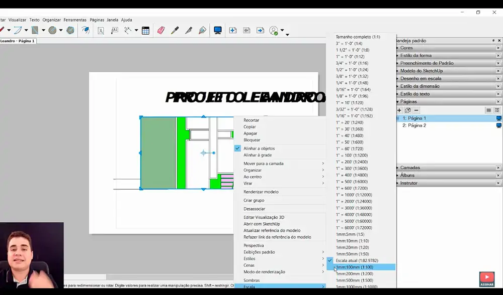Open the Rectangle tool dropdown arrow

(x=43, y=31)
